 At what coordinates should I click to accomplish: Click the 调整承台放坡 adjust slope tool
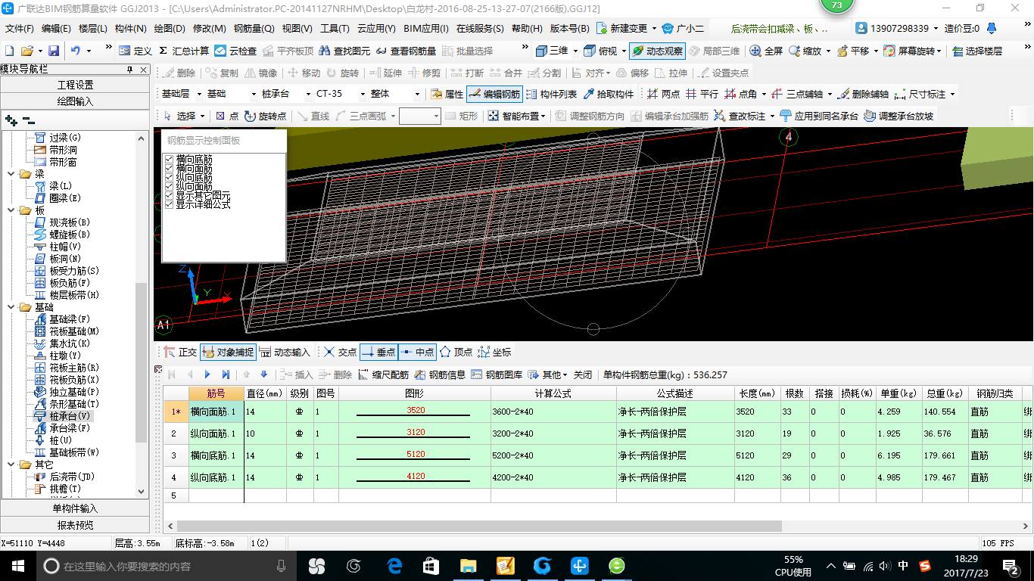tap(899, 116)
